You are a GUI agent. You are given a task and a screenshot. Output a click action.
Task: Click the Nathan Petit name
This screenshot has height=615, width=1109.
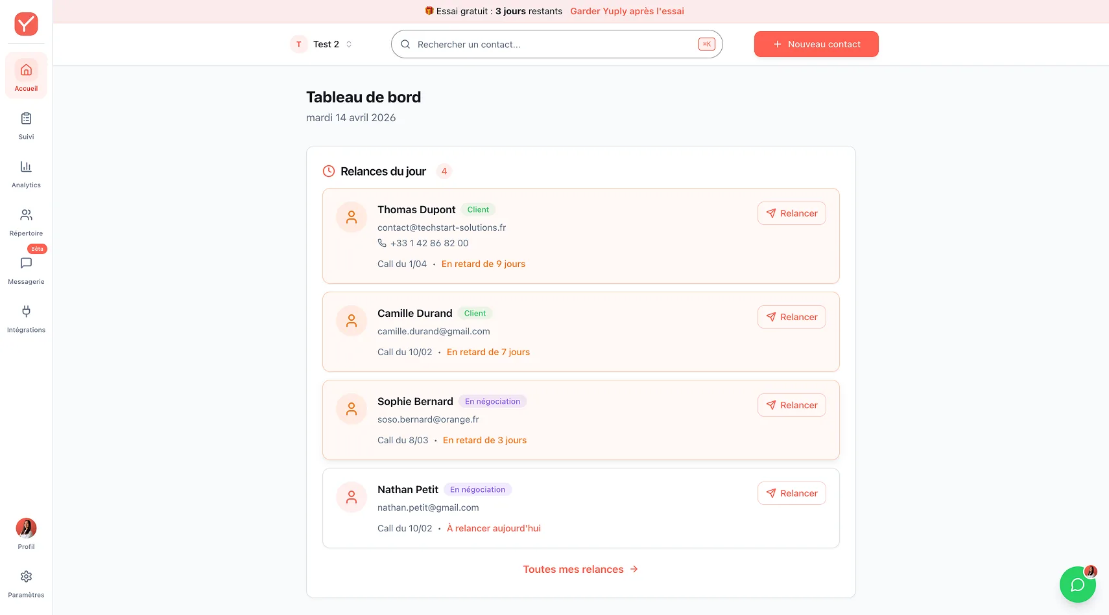pyautogui.click(x=408, y=489)
